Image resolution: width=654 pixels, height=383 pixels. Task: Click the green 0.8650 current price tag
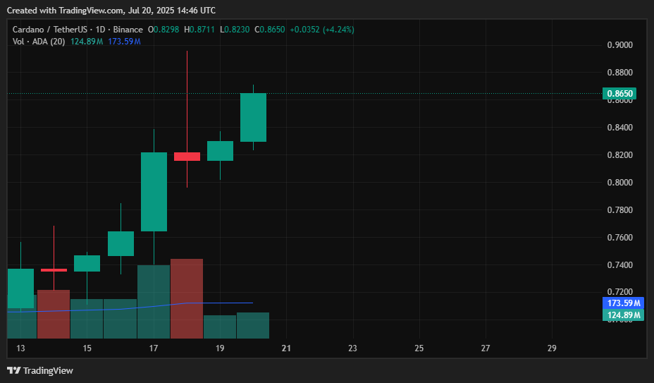point(619,94)
